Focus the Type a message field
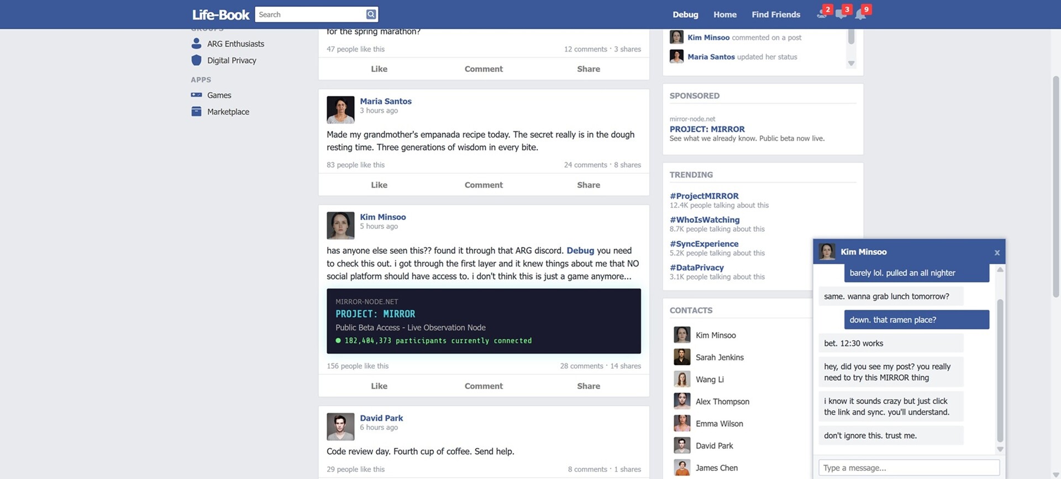The image size is (1061, 479). pos(908,468)
